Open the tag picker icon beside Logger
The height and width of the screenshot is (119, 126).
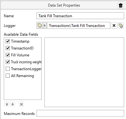pyautogui.click(x=121, y=25)
